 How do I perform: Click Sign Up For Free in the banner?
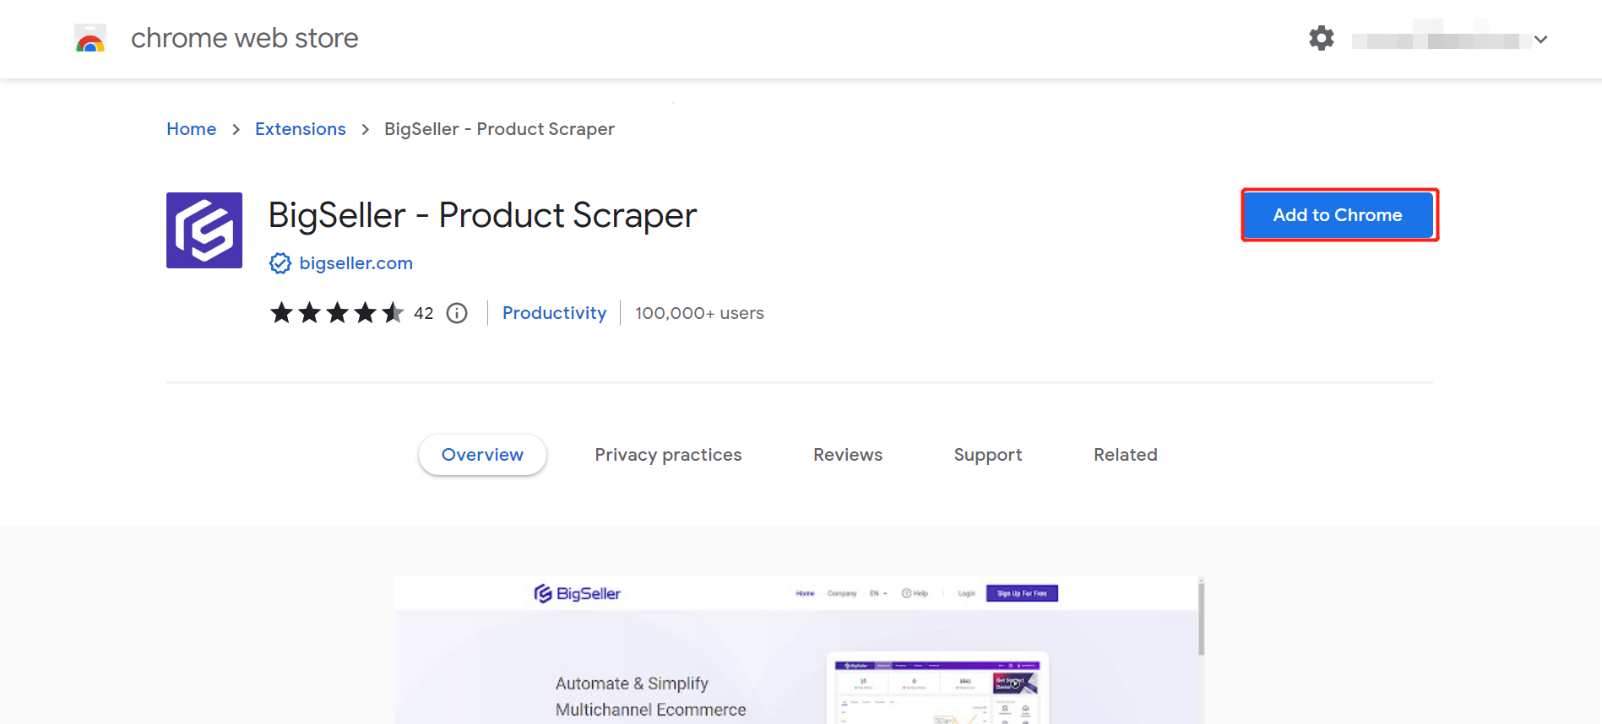pos(1022,593)
